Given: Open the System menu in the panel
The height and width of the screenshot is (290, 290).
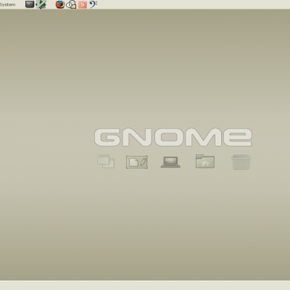Looking at the screenshot, I should point(7,4).
